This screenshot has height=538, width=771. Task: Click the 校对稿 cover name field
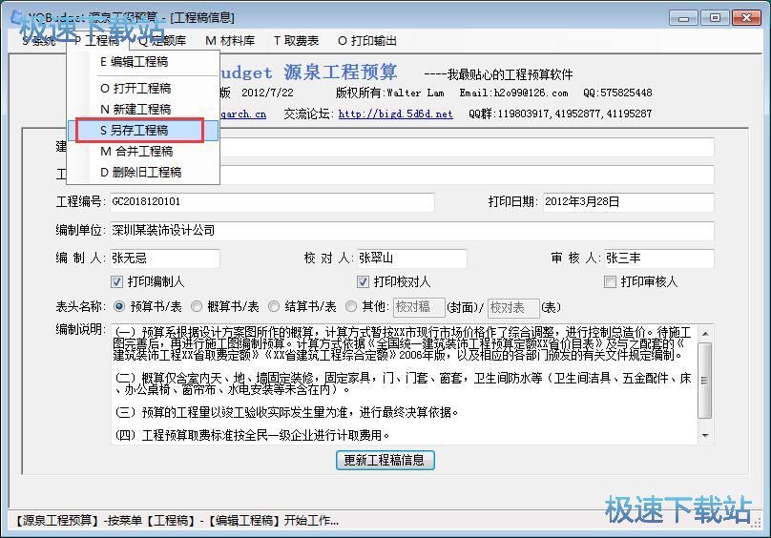point(419,307)
